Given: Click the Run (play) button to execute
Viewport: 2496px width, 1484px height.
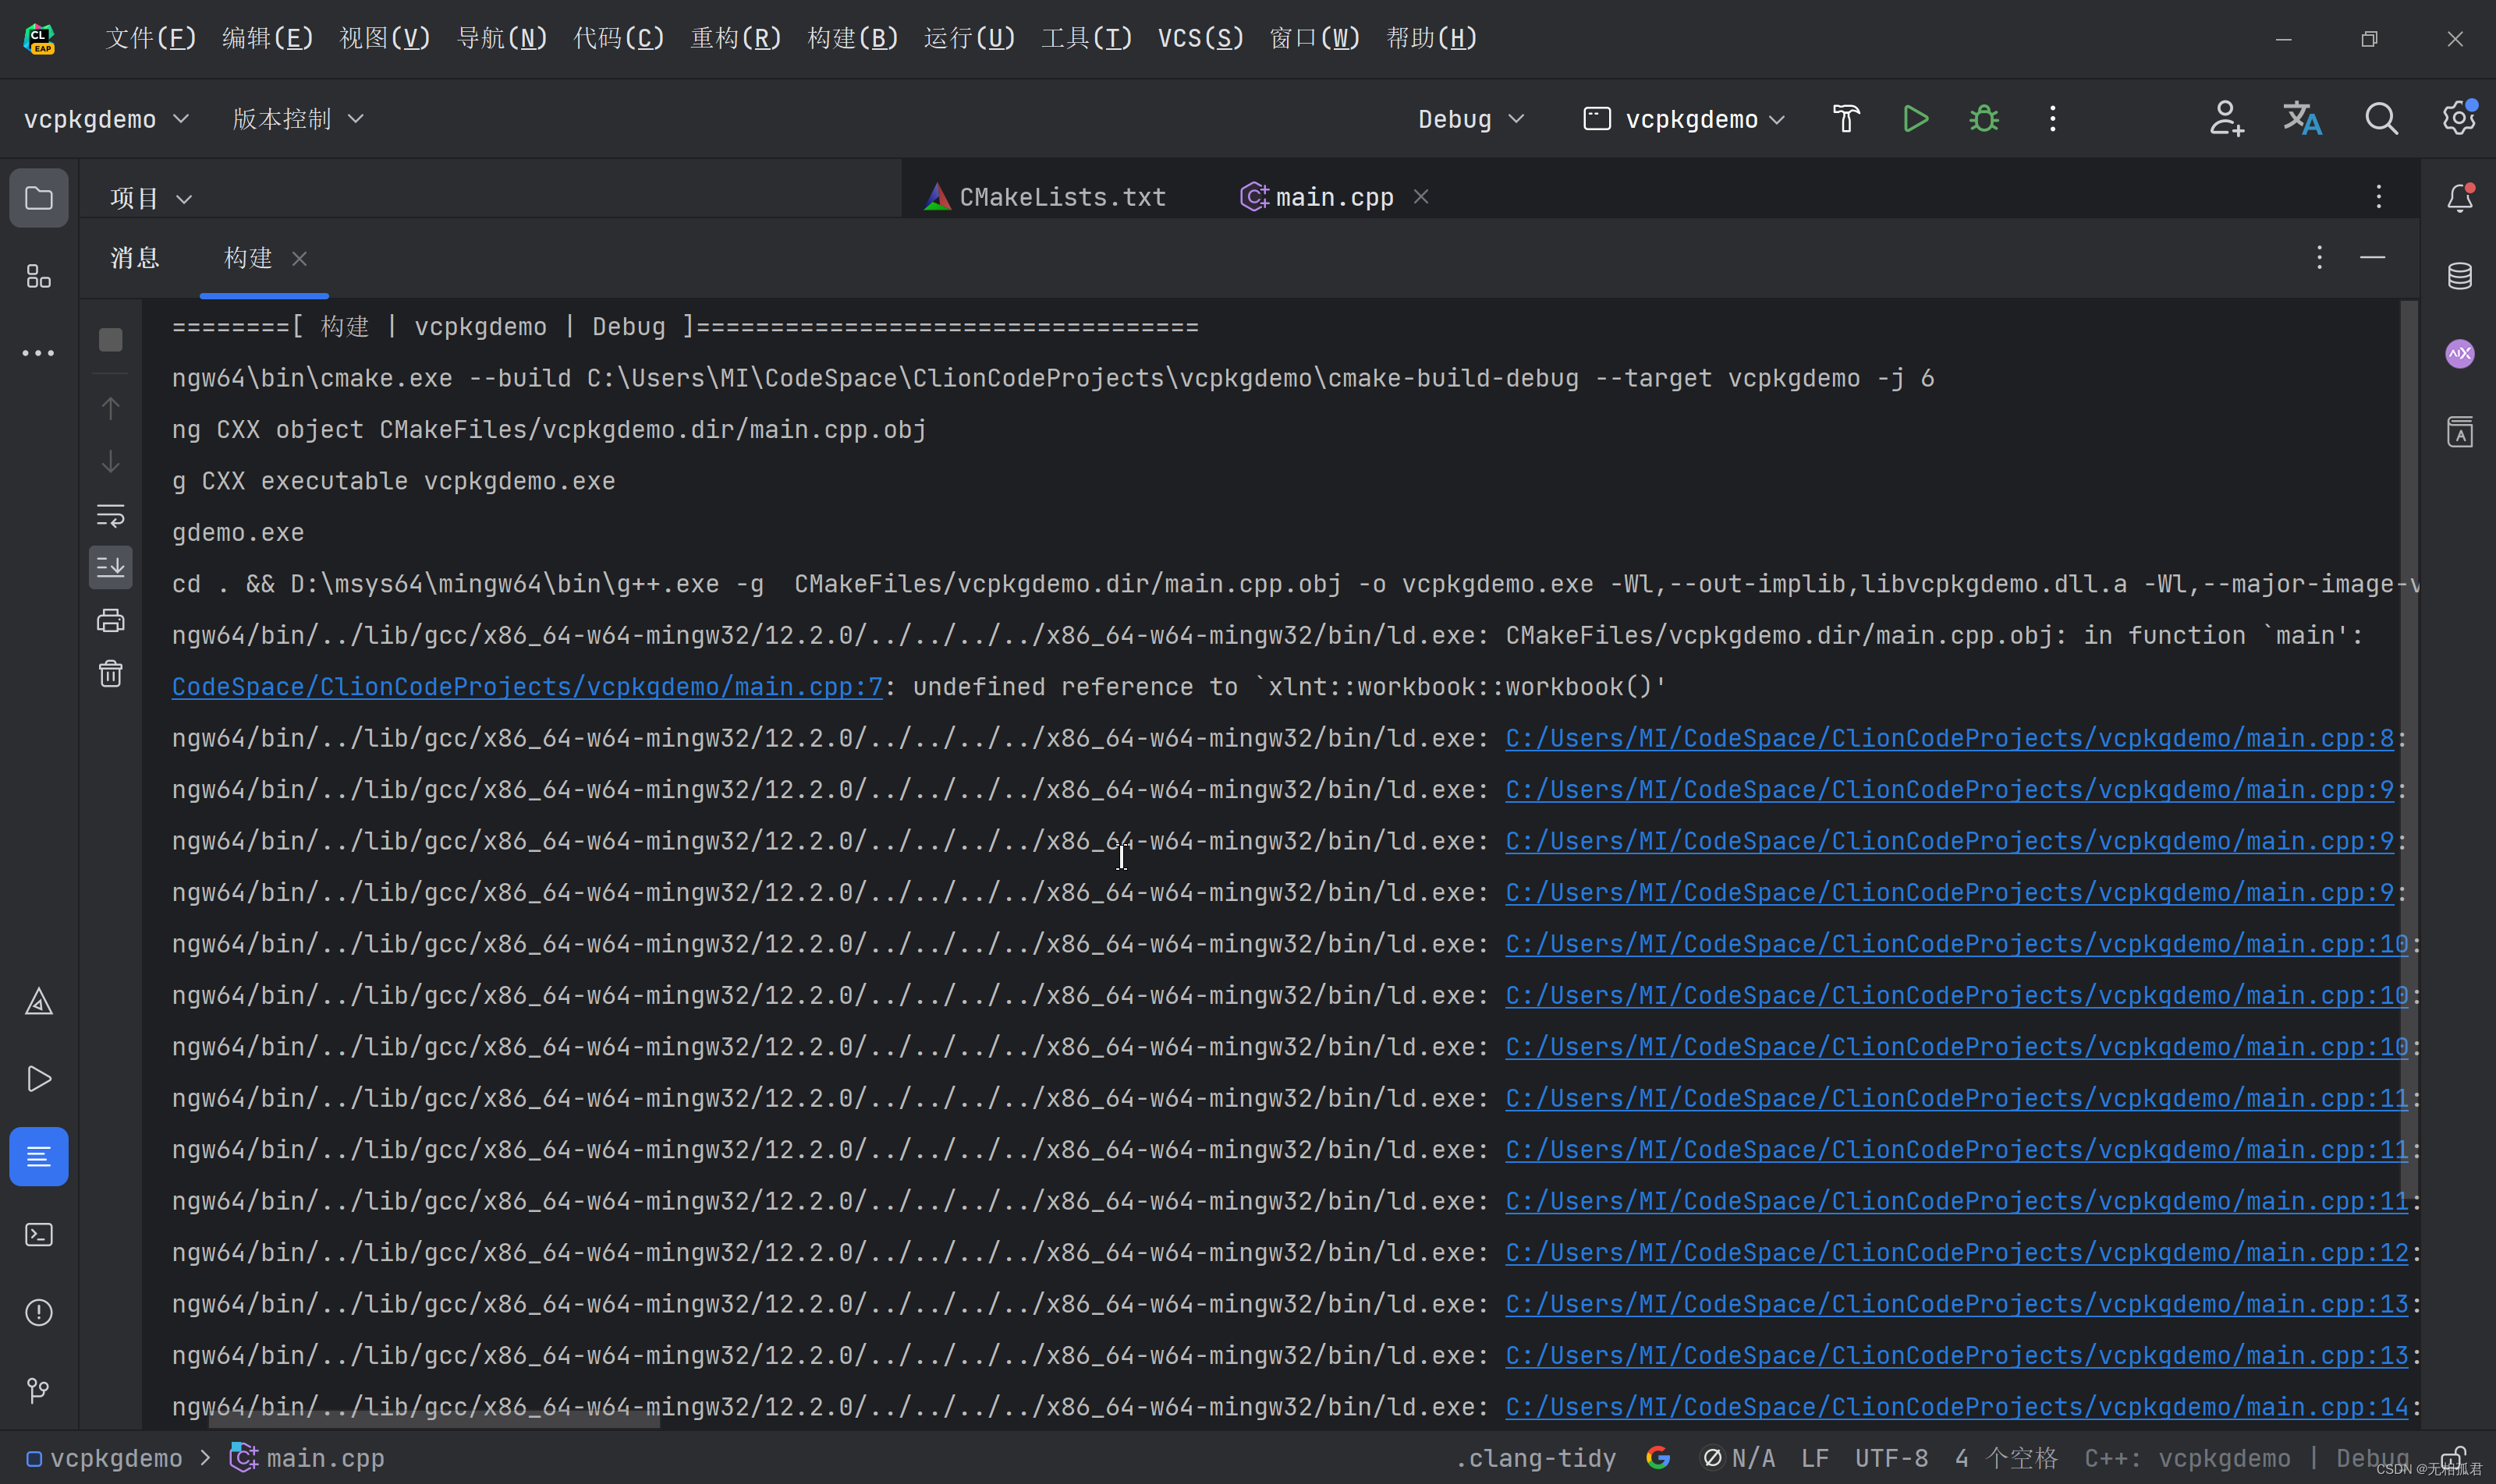Looking at the screenshot, I should pos(1916,118).
